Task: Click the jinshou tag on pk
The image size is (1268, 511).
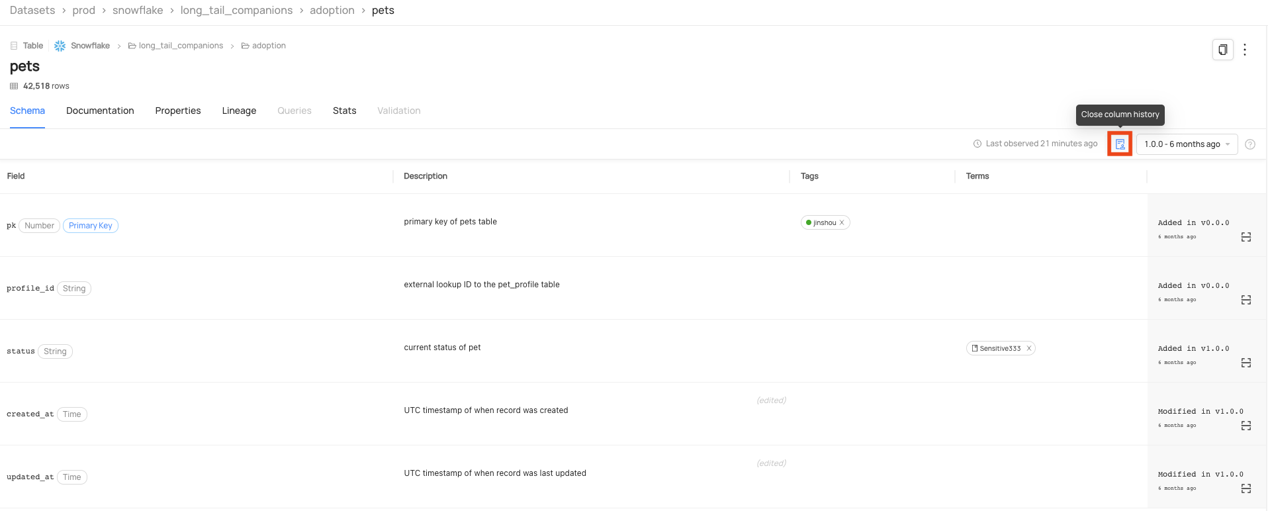Action: (824, 223)
